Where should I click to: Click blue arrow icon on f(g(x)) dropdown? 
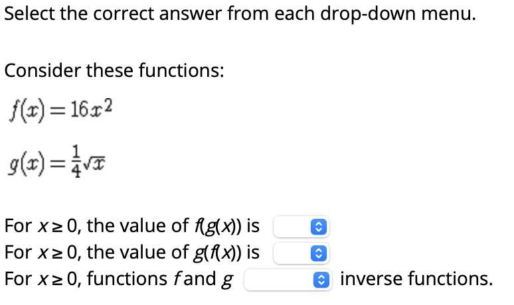pyautogui.click(x=319, y=227)
